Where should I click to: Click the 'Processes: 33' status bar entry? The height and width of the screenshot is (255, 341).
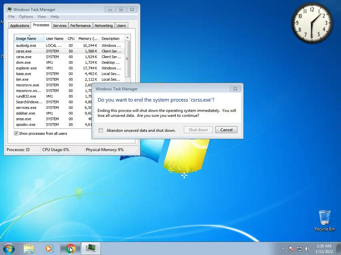[23, 150]
